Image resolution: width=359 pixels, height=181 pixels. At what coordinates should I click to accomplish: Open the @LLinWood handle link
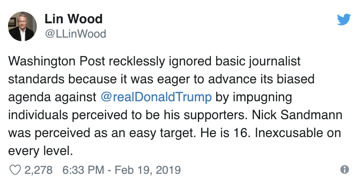tap(75, 34)
